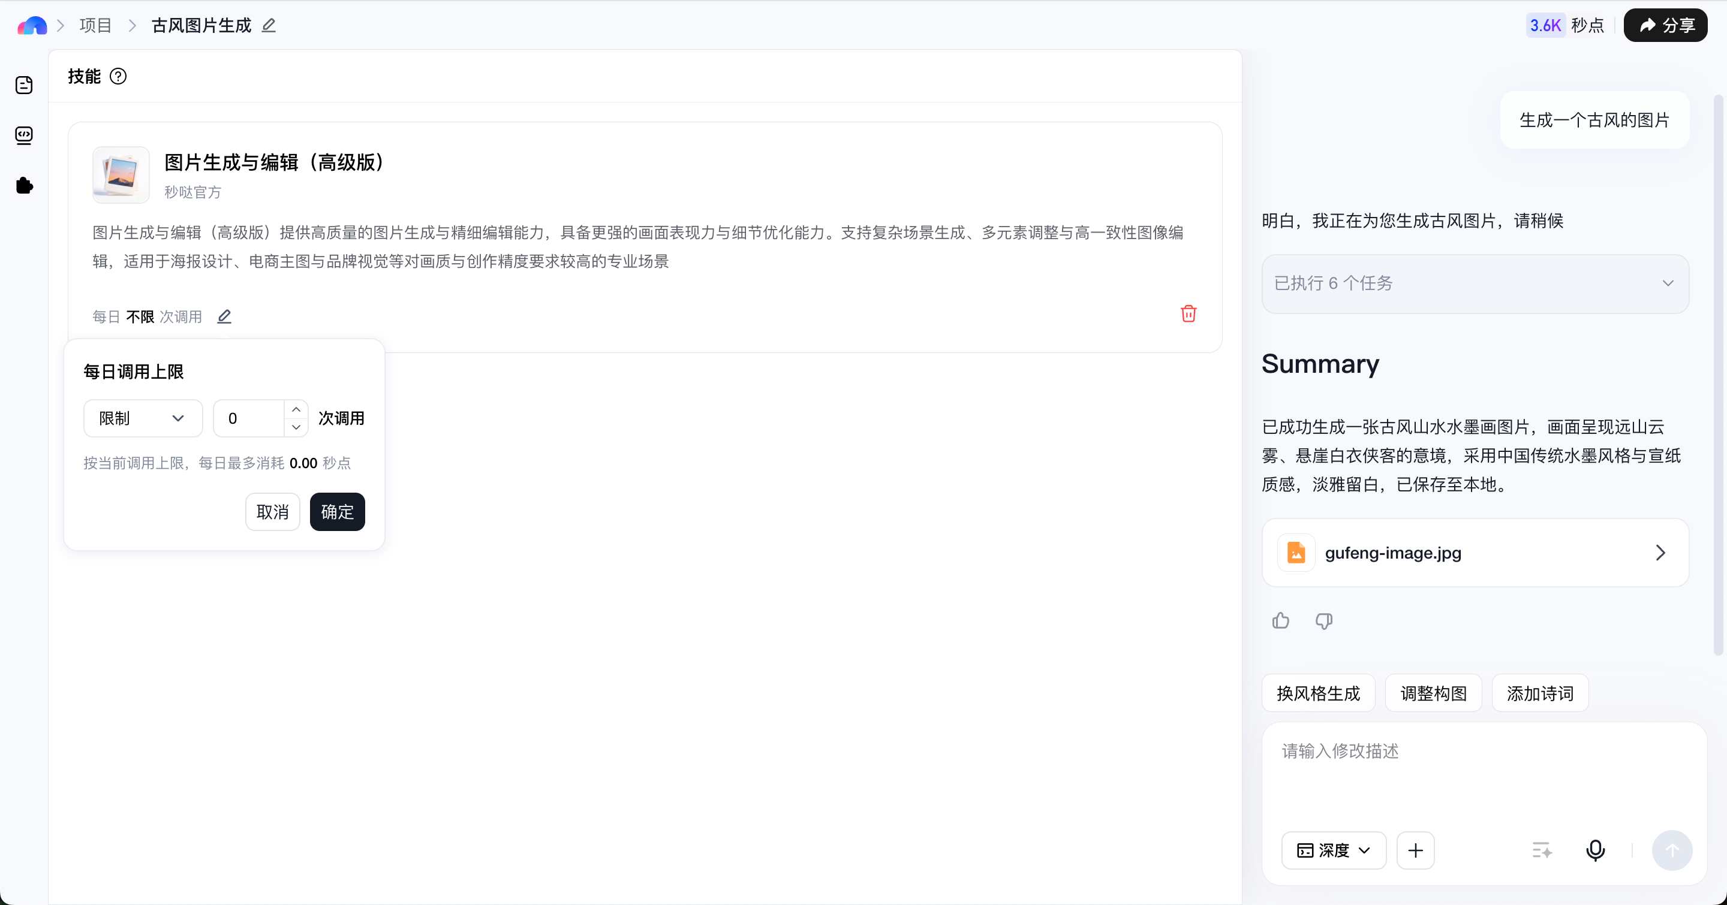Open the 限制 dropdown selector
Viewport: 1727px width, 905px height.
(x=143, y=418)
